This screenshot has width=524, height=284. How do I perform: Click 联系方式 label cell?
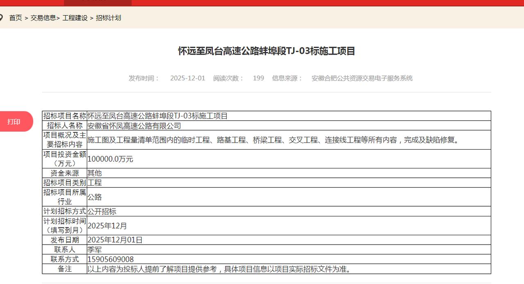coord(65,259)
